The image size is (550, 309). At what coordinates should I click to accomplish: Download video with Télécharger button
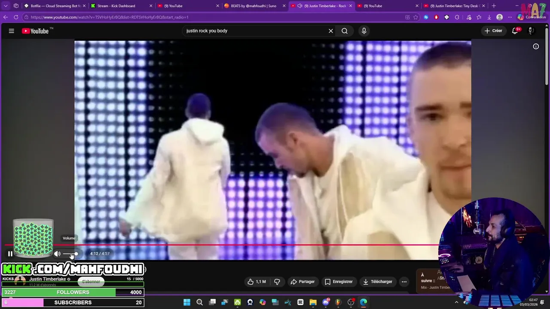point(378,282)
